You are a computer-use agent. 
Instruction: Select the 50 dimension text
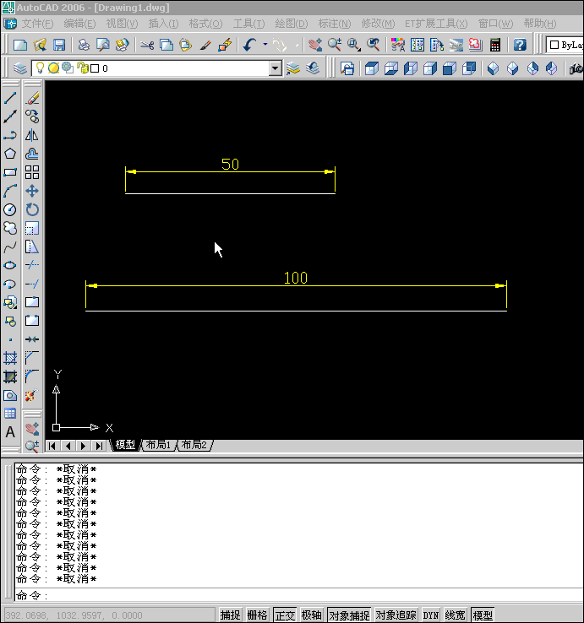(231, 164)
